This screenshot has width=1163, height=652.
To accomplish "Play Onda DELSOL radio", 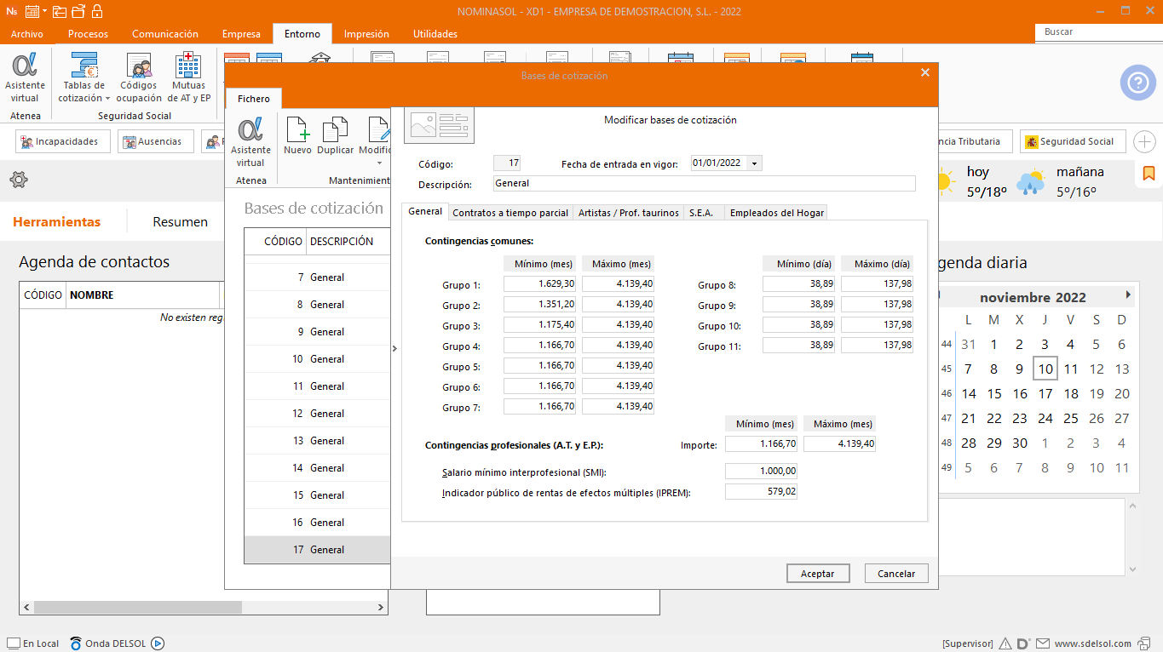I will 158,643.
